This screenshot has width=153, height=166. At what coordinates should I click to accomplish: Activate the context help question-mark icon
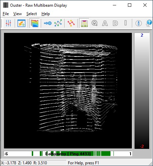coord(149,23)
